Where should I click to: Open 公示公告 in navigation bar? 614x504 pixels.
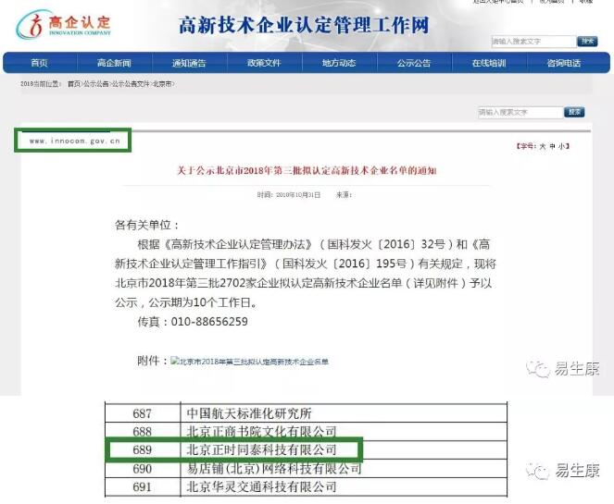pyautogui.click(x=414, y=63)
